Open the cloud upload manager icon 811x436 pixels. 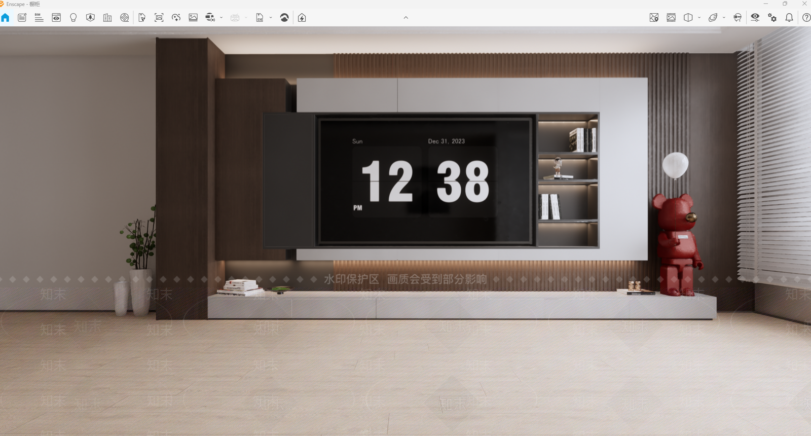click(284, 18)
